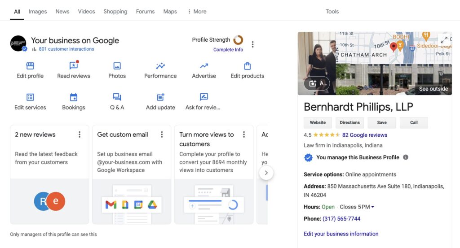Click the Bernhardt Phillips, LLP title
This screenshot has height=248, width=460.
(358, 107)
